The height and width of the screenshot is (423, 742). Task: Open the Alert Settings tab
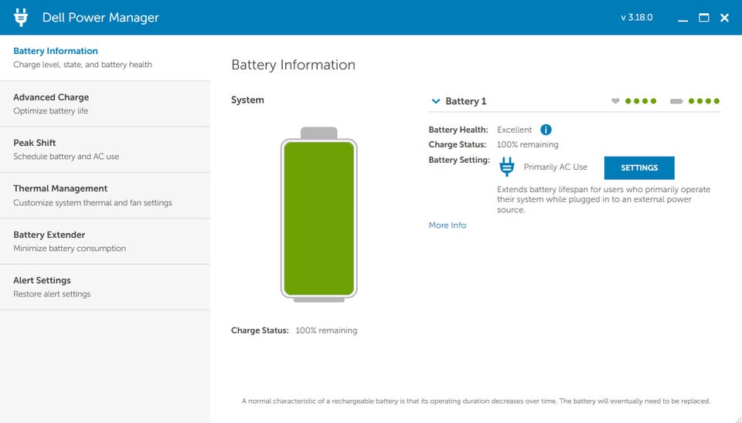pos(105,287)
